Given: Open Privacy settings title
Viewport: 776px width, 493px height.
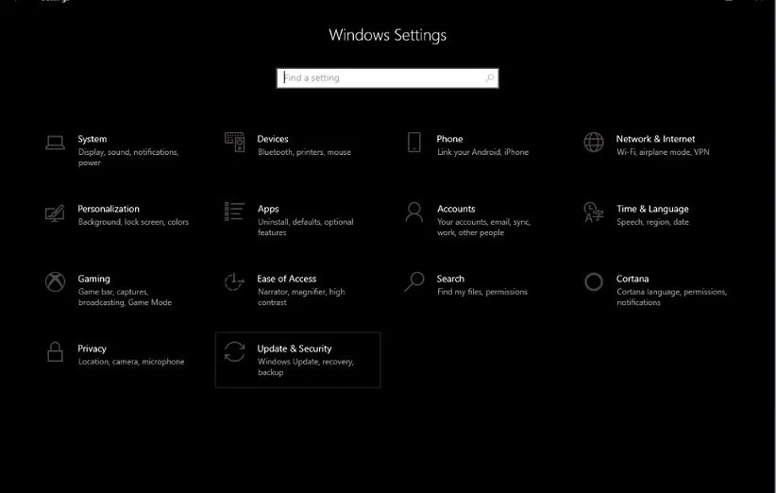Looking at the screenshot, I should click(93, 348).
